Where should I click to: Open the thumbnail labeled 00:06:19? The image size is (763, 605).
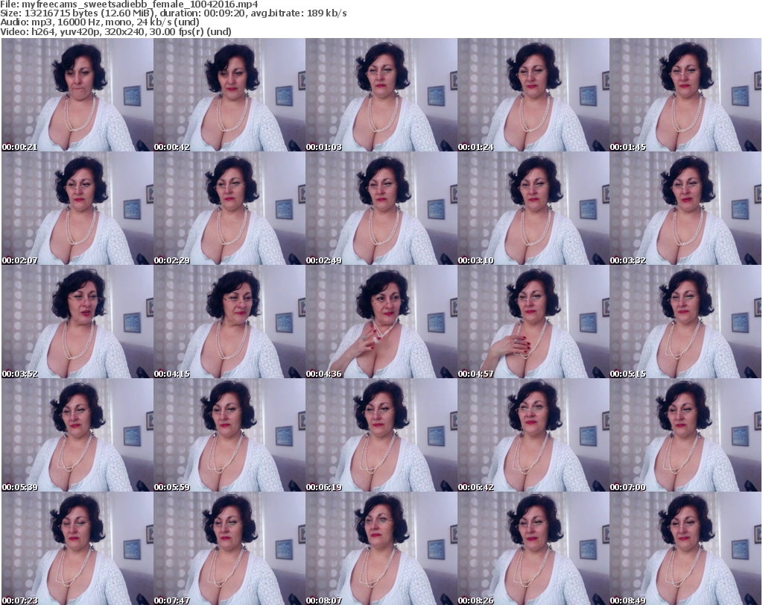pos(381,436)
